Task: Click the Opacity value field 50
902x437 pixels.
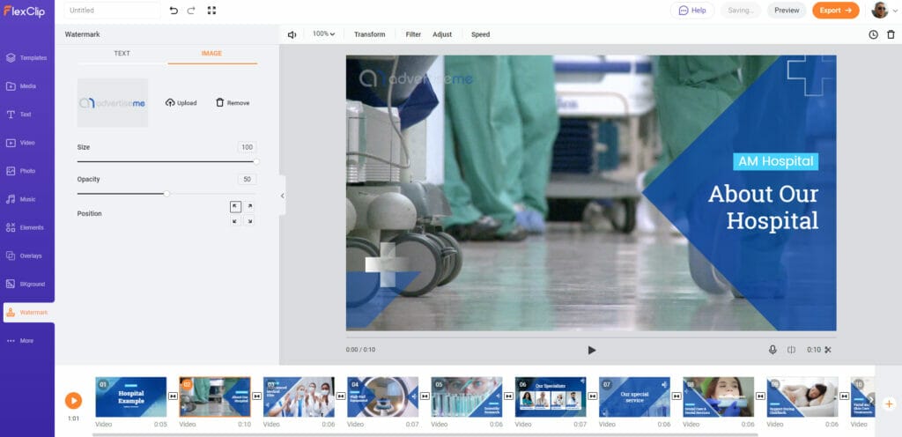Action: tap(247, 180)
